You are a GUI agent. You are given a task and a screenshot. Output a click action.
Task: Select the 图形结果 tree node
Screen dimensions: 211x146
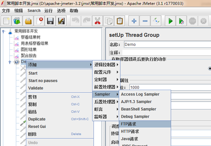point(29,50)
